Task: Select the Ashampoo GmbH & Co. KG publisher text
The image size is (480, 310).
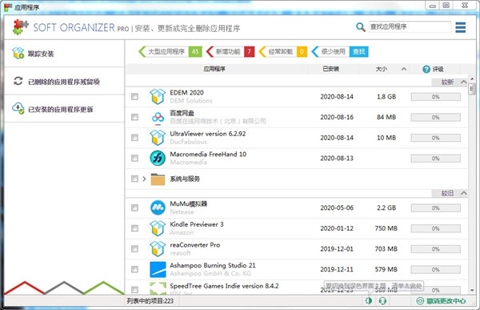Action: [x=210, y=273]
